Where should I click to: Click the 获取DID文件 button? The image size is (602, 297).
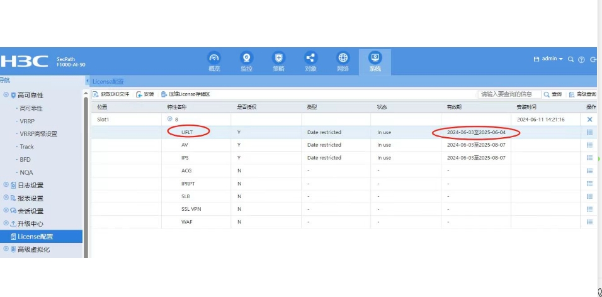click(111, 94)
